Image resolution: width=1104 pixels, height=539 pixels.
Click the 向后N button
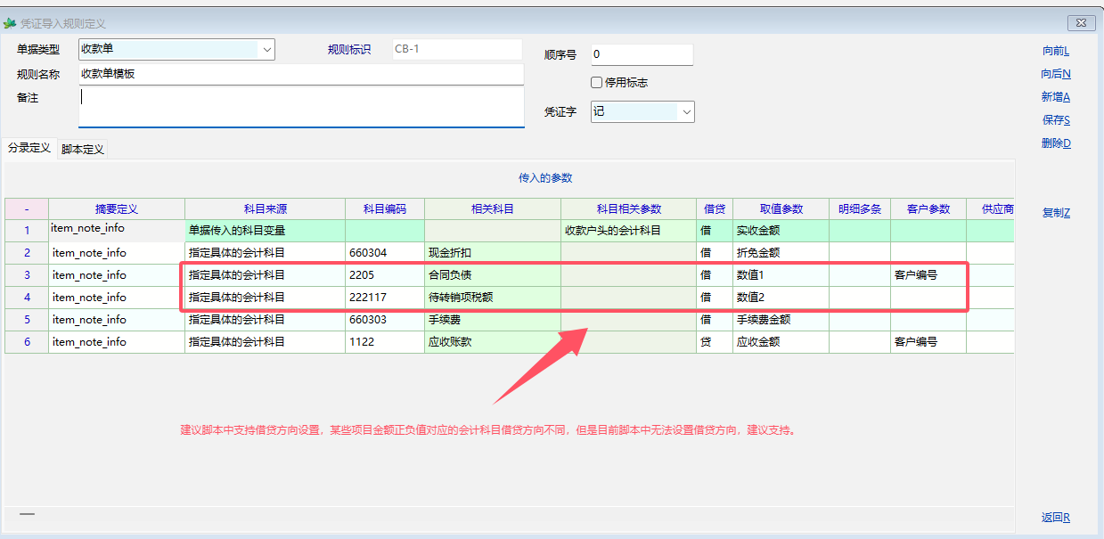pos(1055,74)
